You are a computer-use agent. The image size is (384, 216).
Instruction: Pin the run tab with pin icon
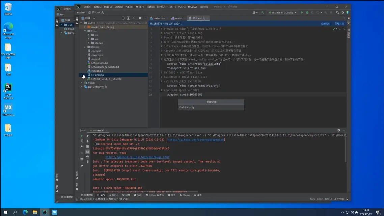(82, 166)
